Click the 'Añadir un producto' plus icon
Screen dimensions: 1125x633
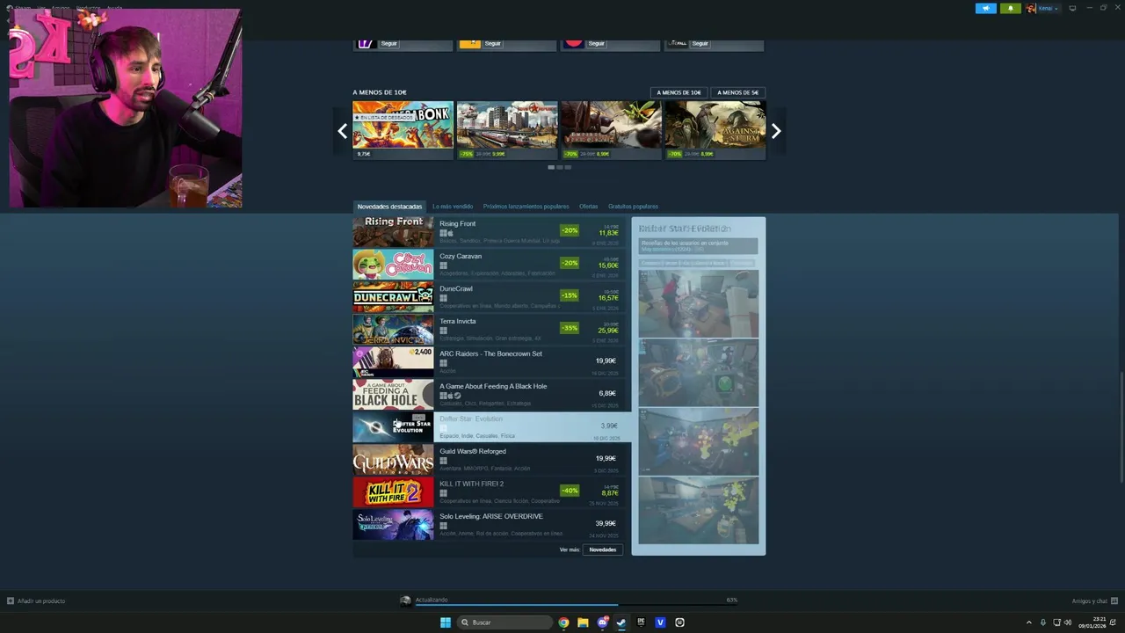pos(11,601)
